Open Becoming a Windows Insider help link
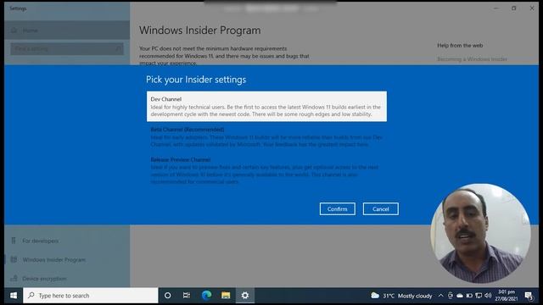The height and width of the screenshot is (305, 543). coord(472,59)
